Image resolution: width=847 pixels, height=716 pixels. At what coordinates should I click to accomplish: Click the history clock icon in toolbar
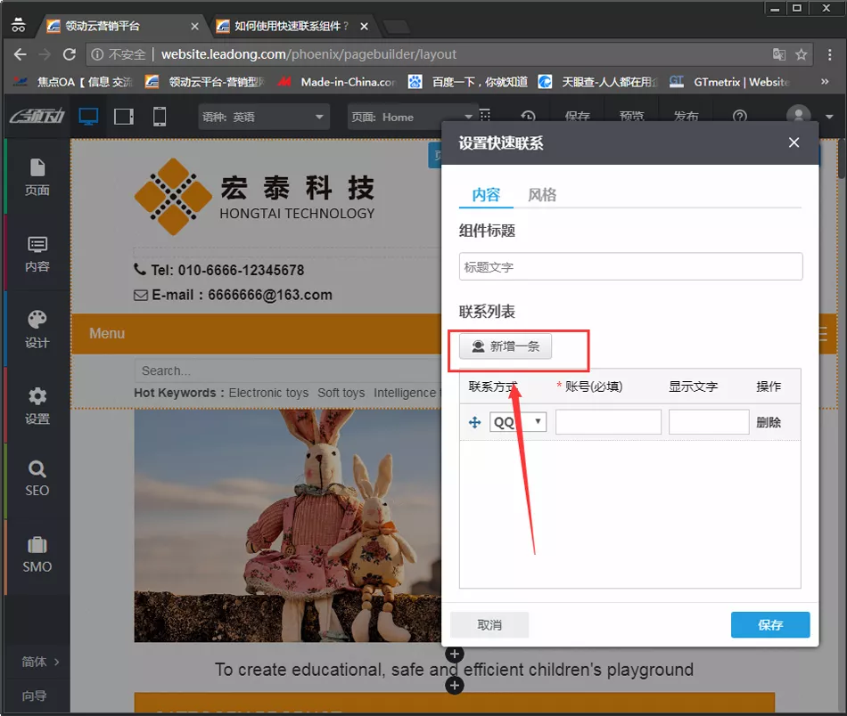pyautogui.click(x=528, y=117)
